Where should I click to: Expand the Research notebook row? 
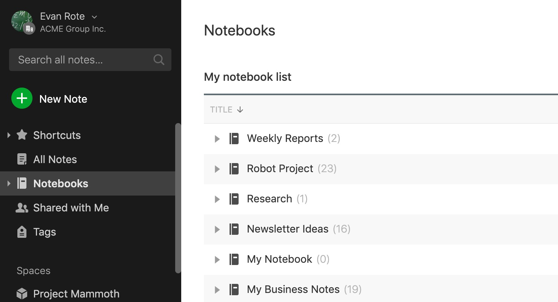click(217, 199)
